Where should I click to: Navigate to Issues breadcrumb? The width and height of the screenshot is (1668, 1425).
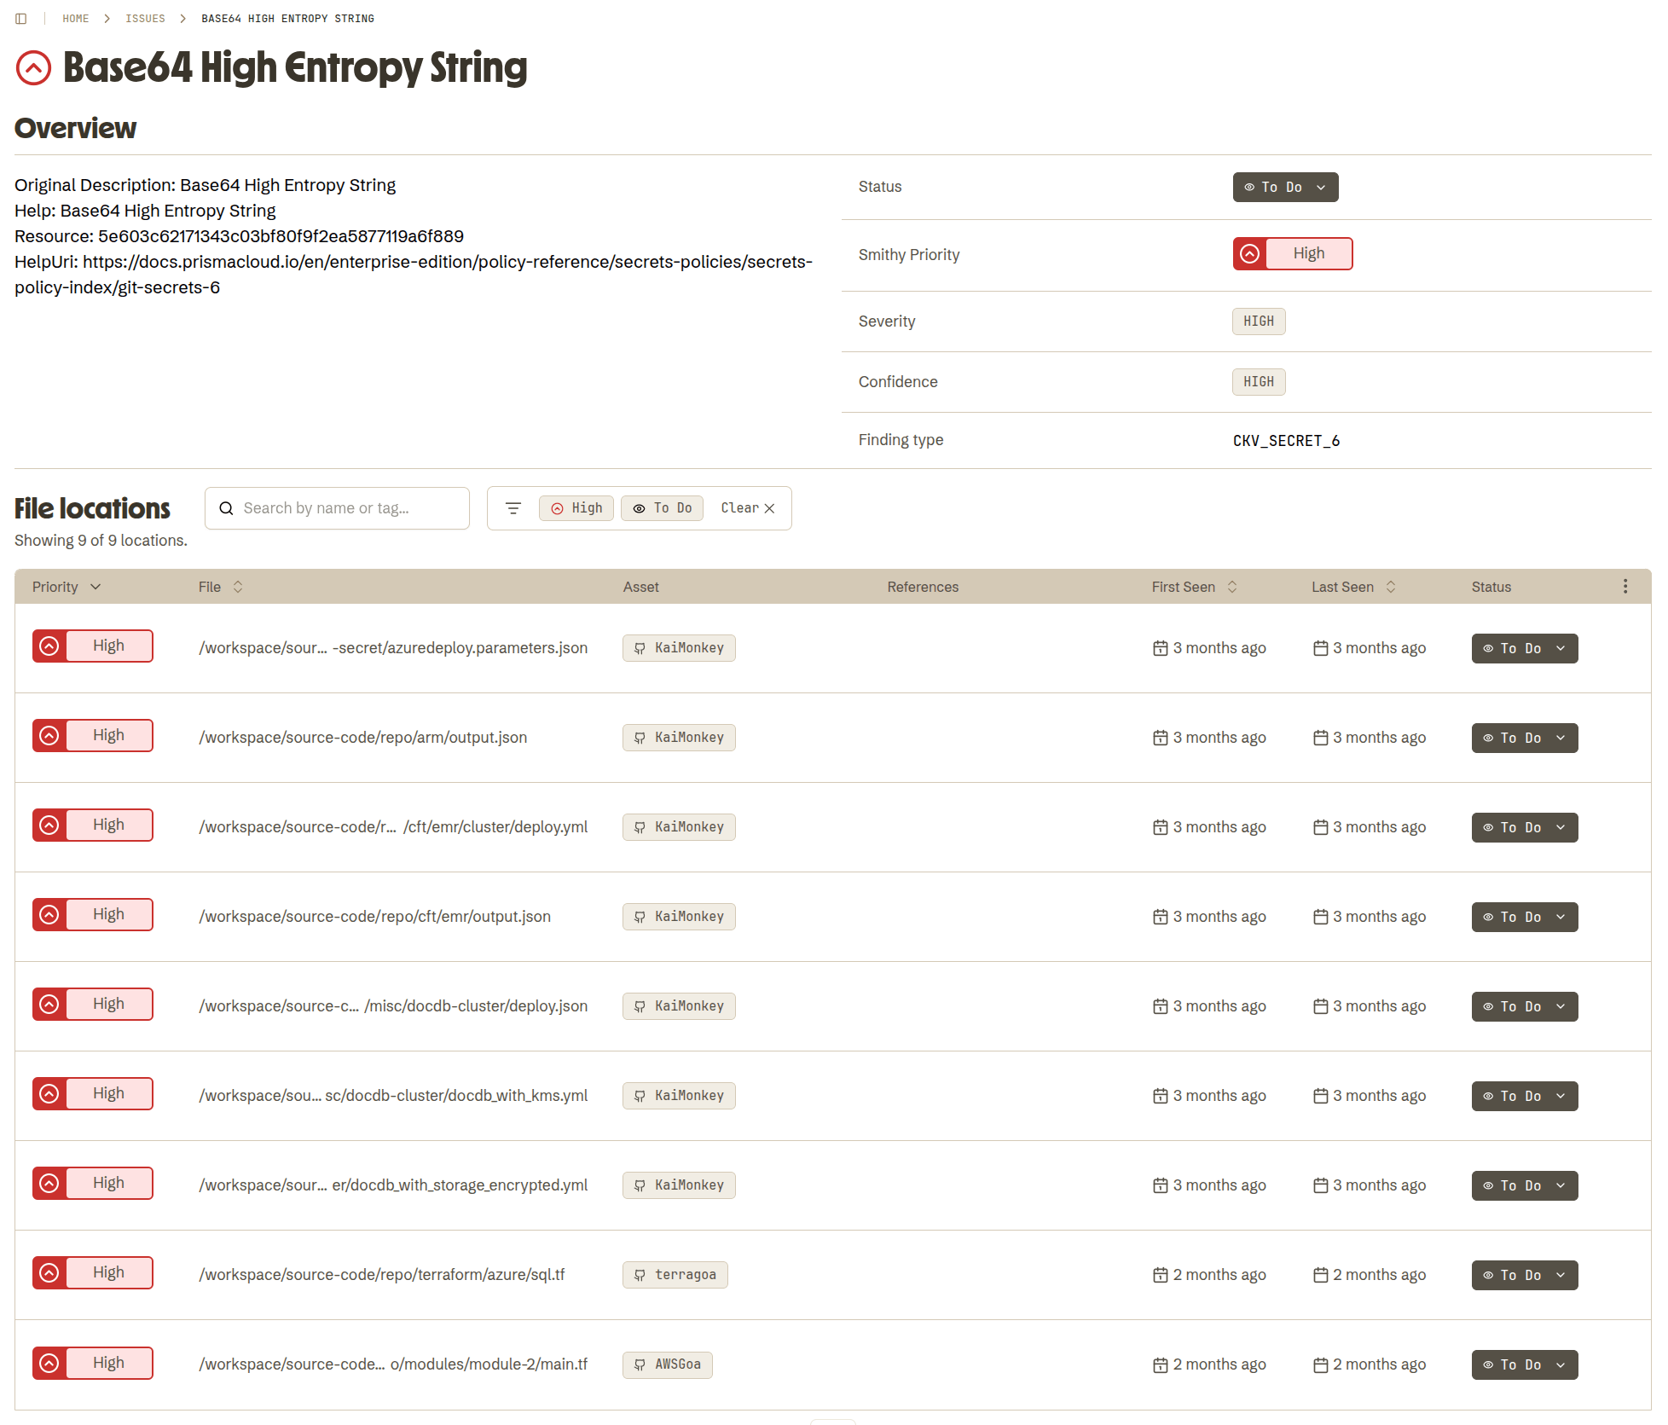145,19
